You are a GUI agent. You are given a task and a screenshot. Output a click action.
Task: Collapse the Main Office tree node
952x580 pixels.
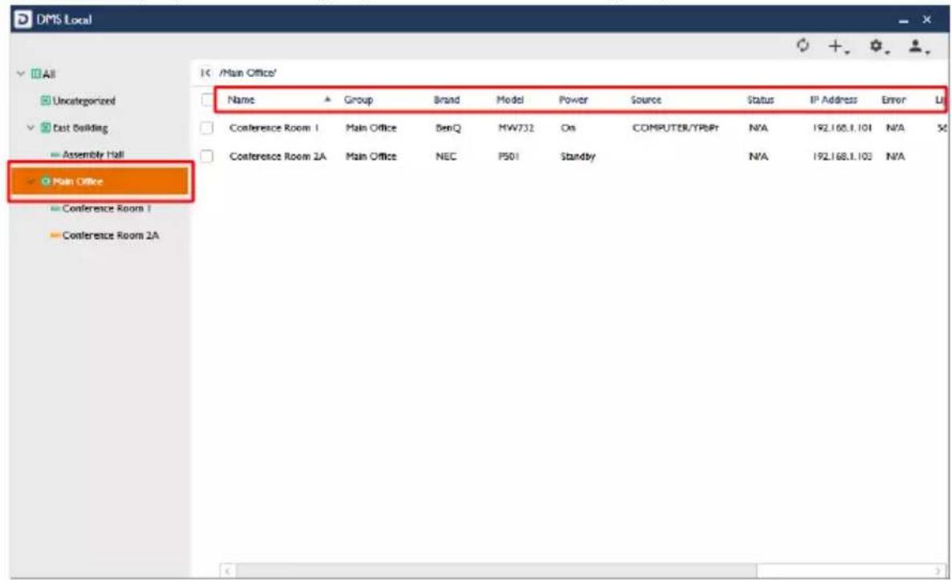click(31, 181)
